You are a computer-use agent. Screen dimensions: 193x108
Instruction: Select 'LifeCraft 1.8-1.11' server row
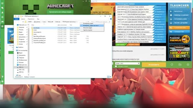tap(141, 14)
